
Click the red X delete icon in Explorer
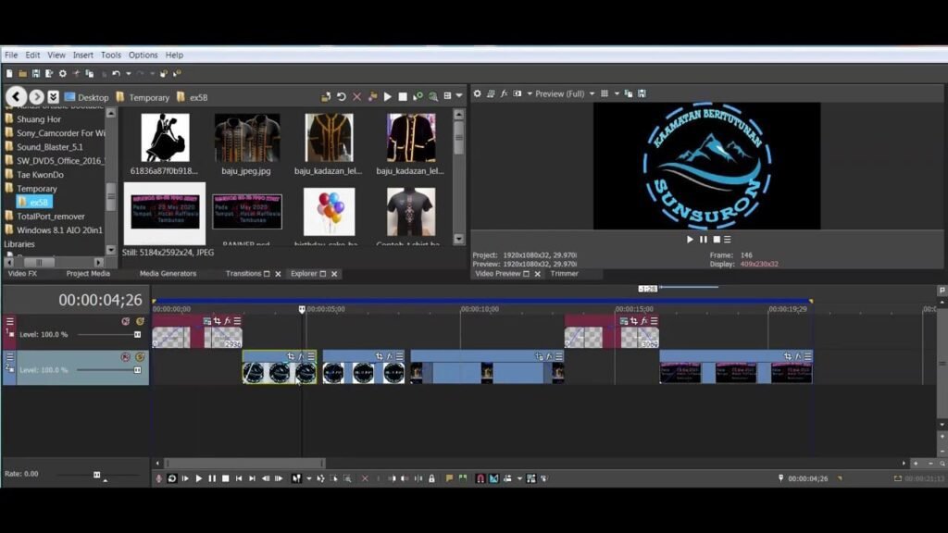pyautogui.click(x=357, y=96)
